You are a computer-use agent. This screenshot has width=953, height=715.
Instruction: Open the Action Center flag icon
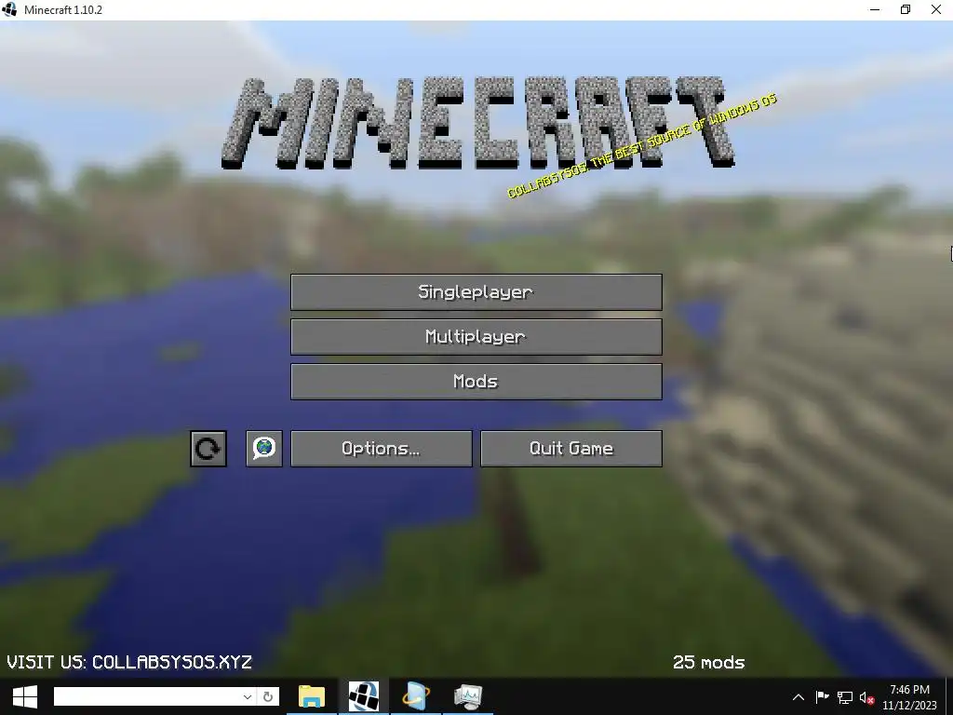[823, 697]
